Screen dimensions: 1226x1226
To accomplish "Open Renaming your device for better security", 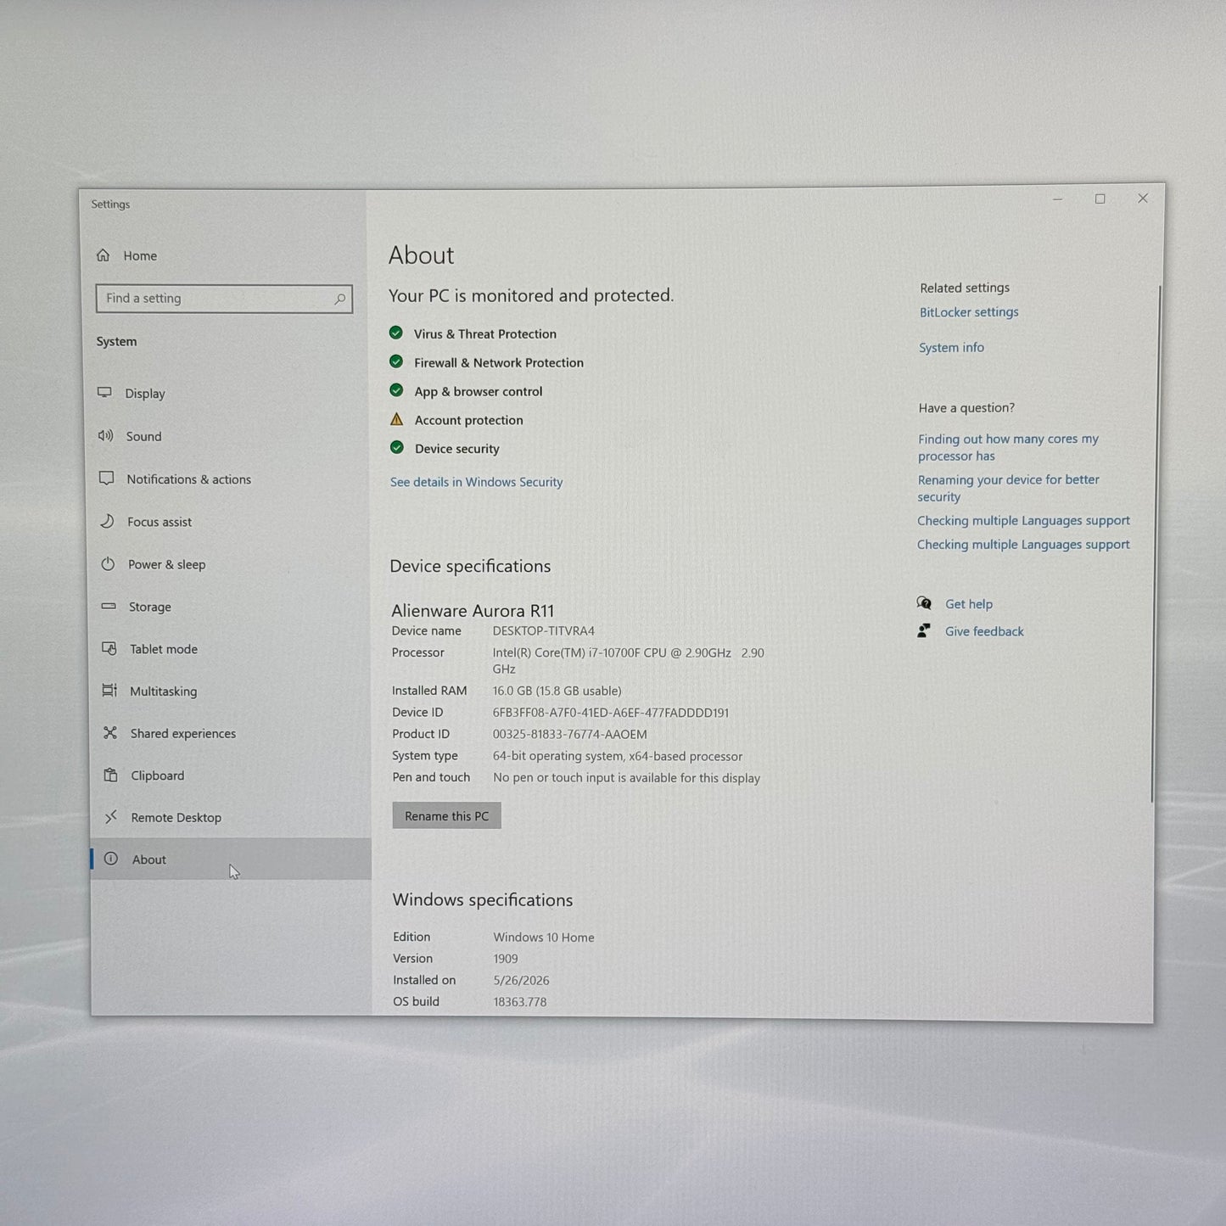I will (1008, 488).
